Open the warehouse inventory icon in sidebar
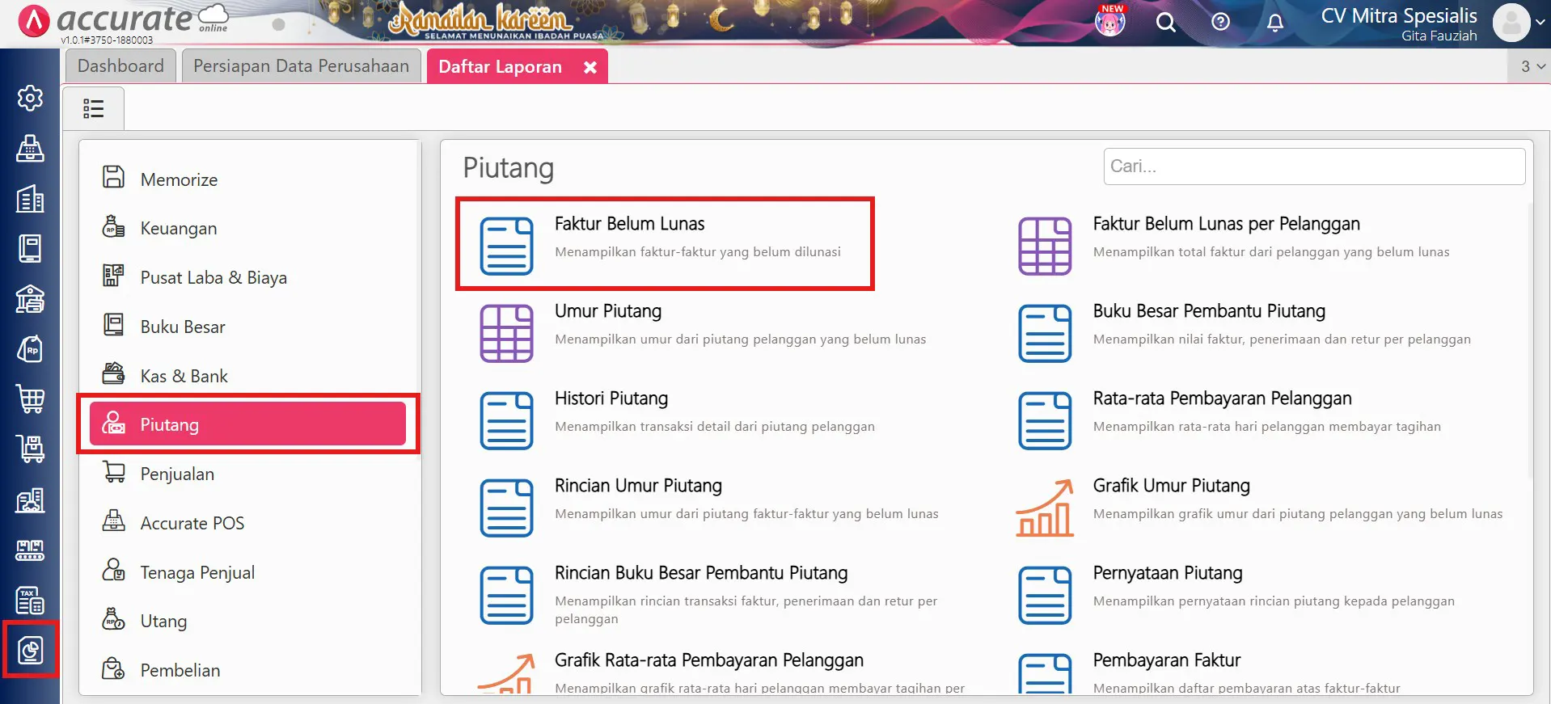1551x704 pixels. [30, 500]
